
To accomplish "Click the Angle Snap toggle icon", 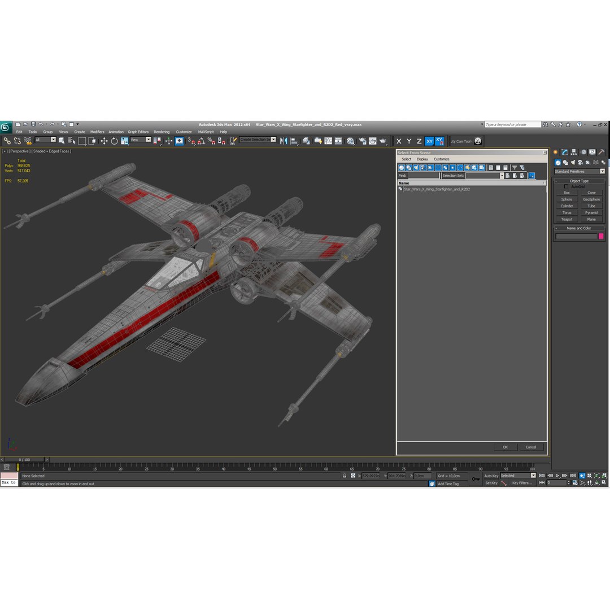I will click(201, 141).
